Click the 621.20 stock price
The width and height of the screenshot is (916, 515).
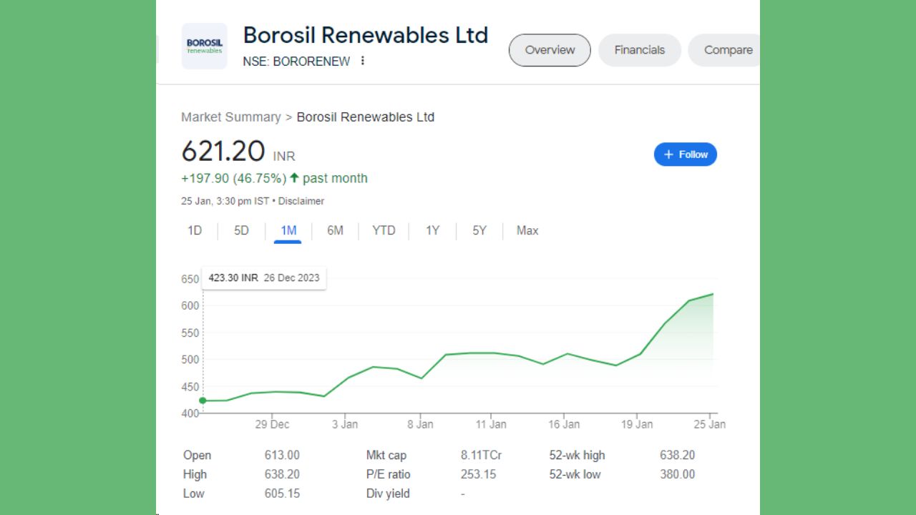(223, 152)
